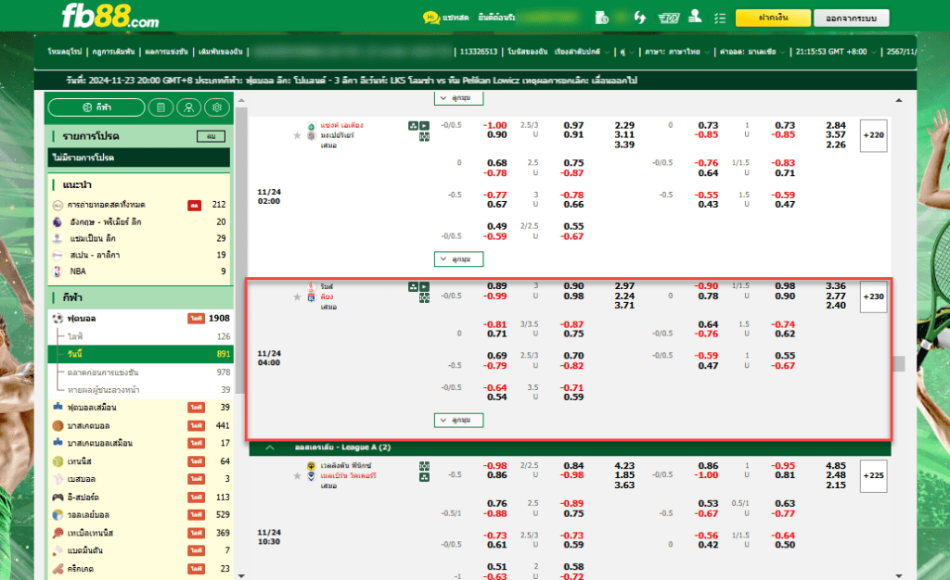Click the fb88.com logo
The image size is (950, 580).
tap(109, 17)
